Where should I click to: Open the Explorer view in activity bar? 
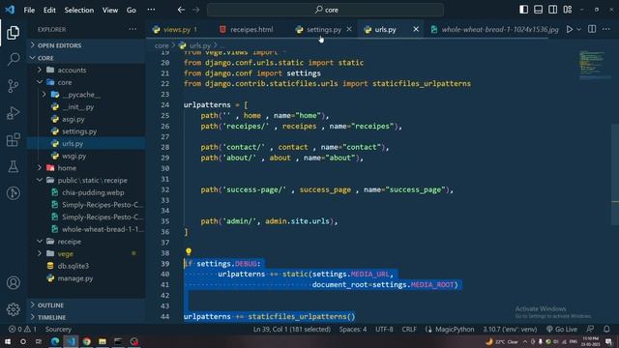[x=13, y=32]
